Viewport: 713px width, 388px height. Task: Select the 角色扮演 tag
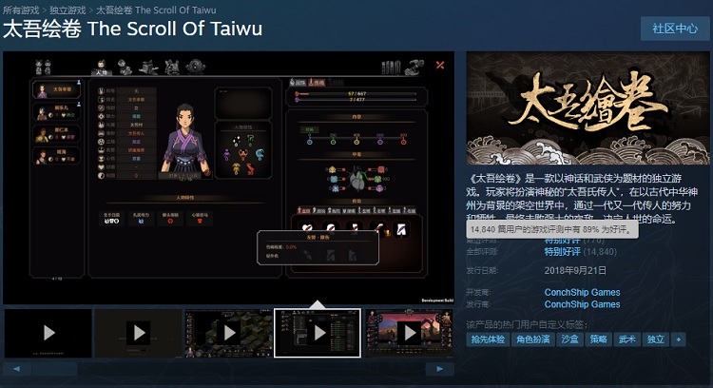coord(533,339)
